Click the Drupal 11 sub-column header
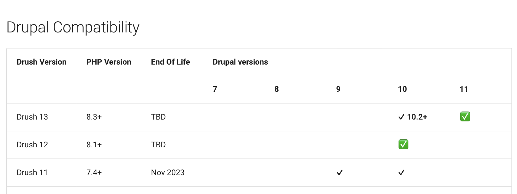 (464, 89)
